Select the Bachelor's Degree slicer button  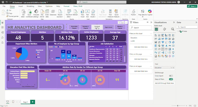(86, 27)
